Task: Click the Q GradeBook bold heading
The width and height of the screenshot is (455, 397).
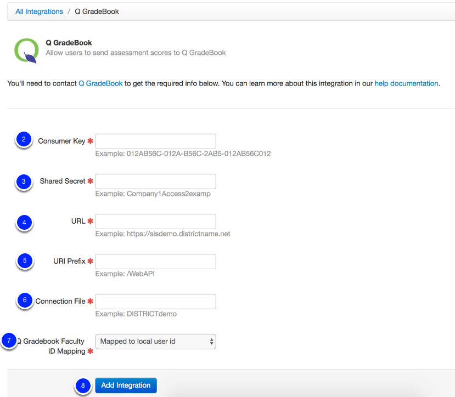Action: click(69, 43)
